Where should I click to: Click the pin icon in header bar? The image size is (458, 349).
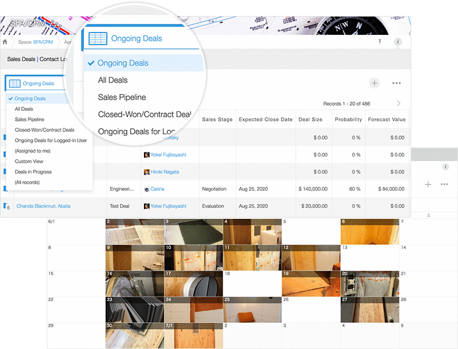point(380,42)
